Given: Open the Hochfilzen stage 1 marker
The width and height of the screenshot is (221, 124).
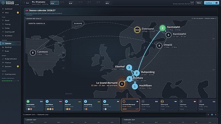Looking at the screenshot, I should click(135, 86).
